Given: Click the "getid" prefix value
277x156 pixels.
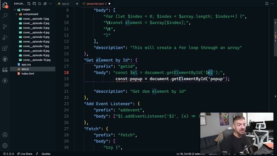Looking at the screenshot, I should point(126,66).
